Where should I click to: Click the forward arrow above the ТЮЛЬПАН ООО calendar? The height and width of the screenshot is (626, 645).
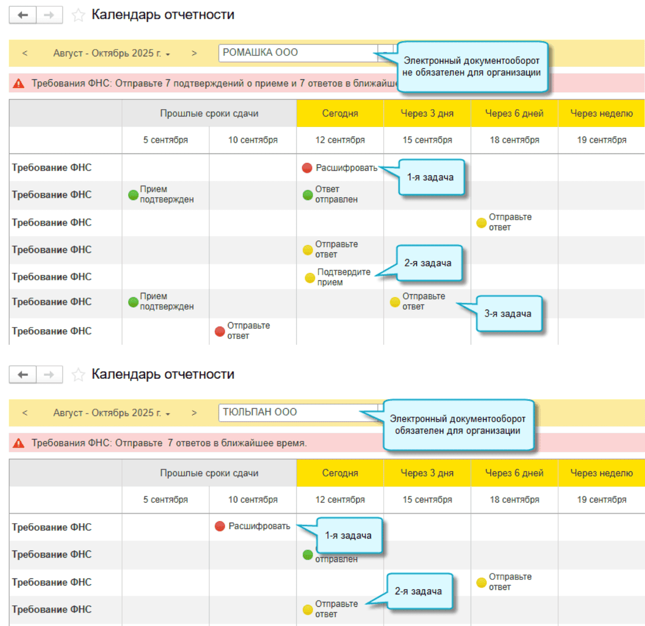pos(49,375)
